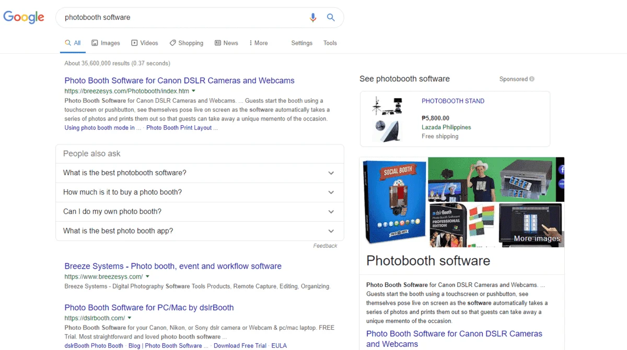This screenshot has width=627, height=350.
Task: Expand 'What is the best photo booth app?'
Action: 200,231
